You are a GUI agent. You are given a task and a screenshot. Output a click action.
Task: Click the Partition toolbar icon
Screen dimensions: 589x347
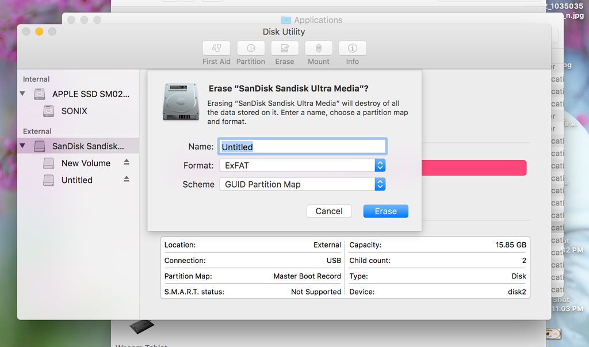click(x=251, y=48)
